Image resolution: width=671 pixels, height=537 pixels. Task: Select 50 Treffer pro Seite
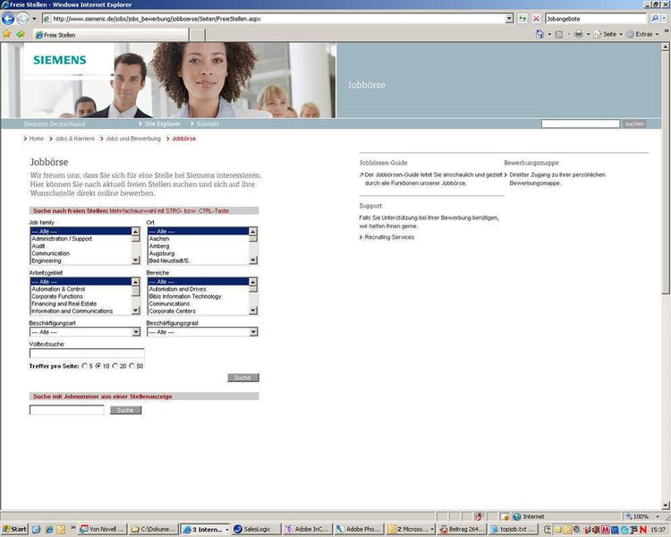132,366
